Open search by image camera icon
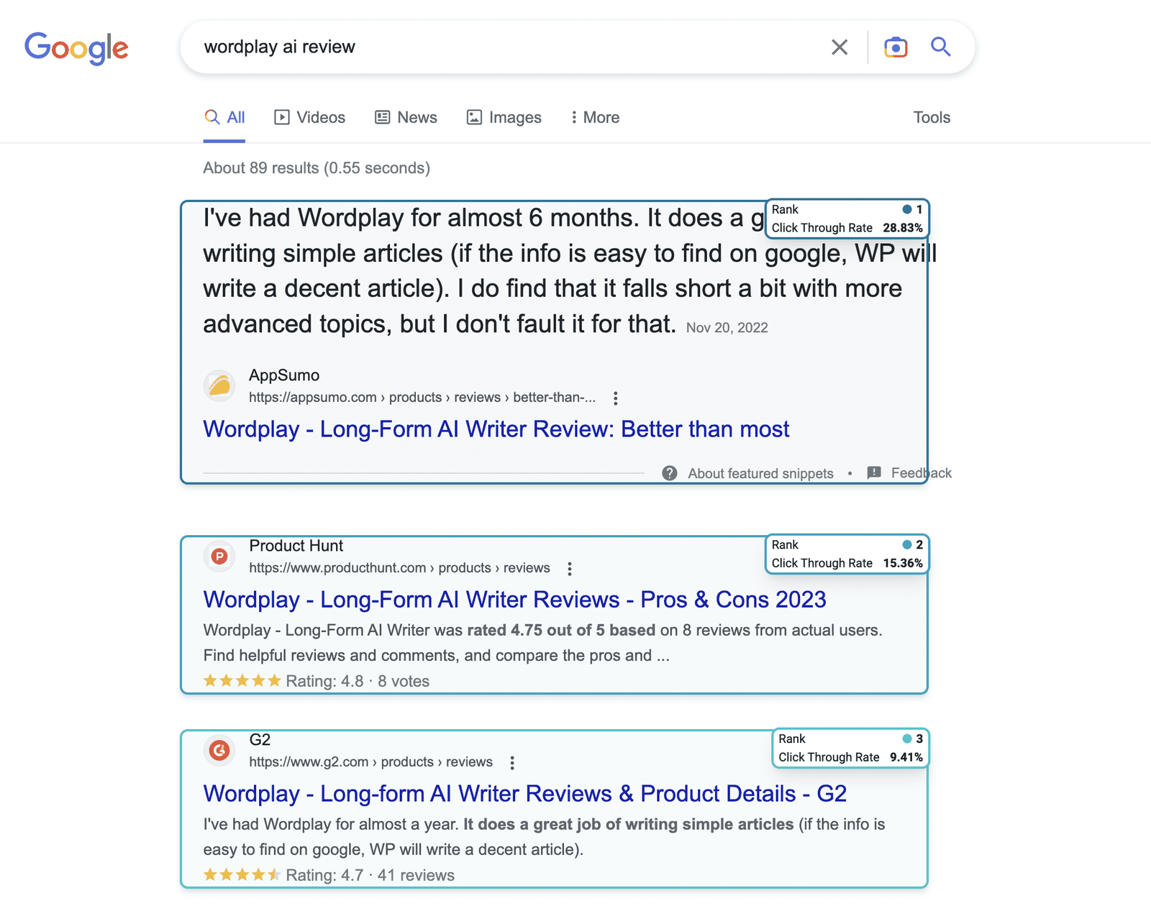 (895, 47)
